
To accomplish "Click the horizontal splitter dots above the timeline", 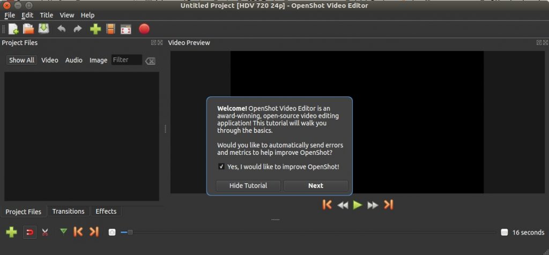I will pyautogui.click(x=276, y=220).
